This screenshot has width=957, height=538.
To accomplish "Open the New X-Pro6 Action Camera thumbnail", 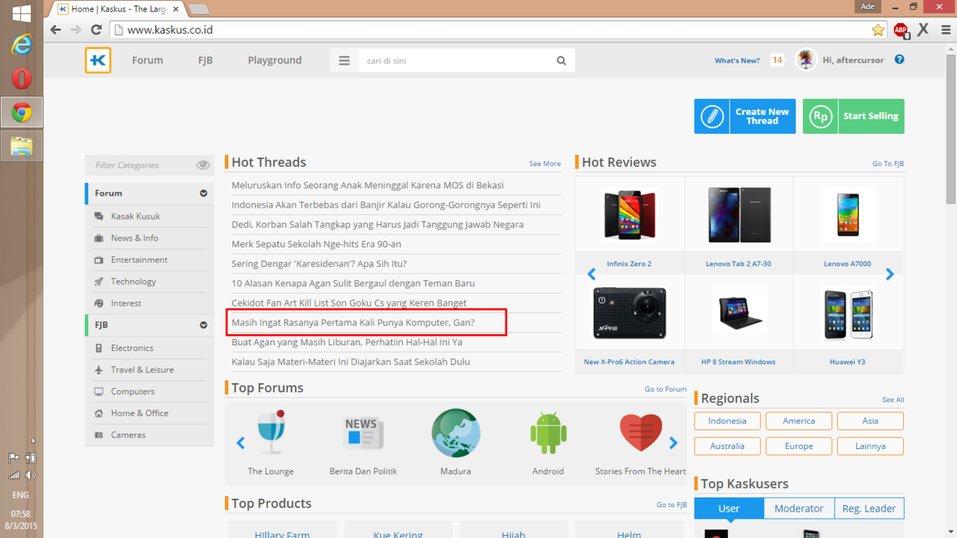I will [630, 313].
